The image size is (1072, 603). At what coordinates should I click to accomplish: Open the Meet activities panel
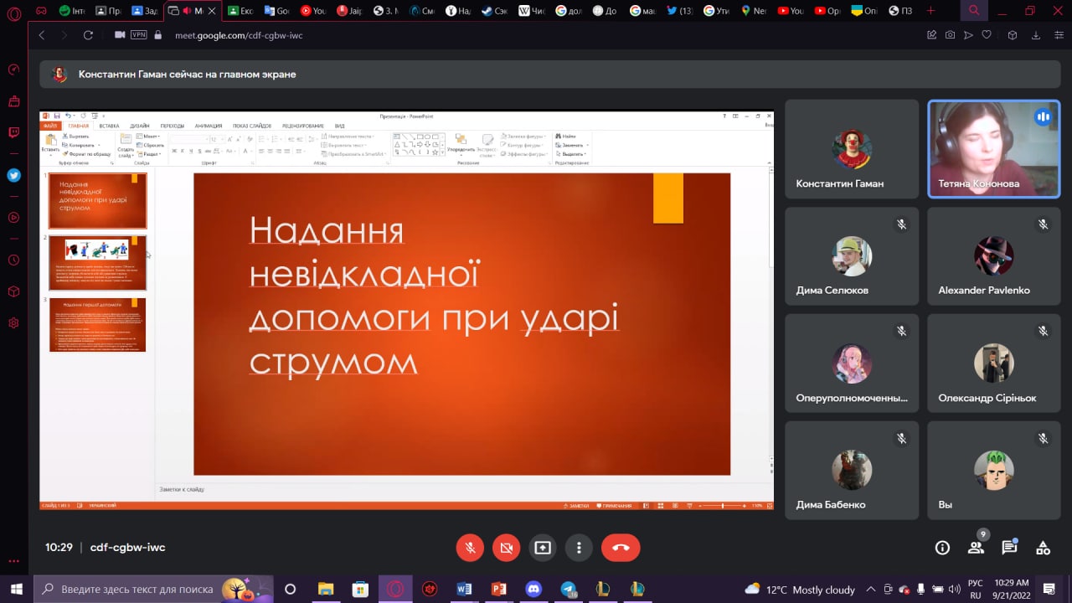pyautogui.click(x=1043, y=548)
